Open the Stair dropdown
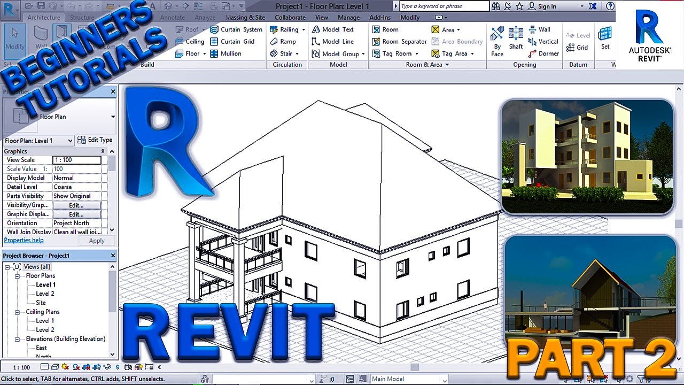The height and width of the screenshot is (385, 684). click(x=297, y=53)
